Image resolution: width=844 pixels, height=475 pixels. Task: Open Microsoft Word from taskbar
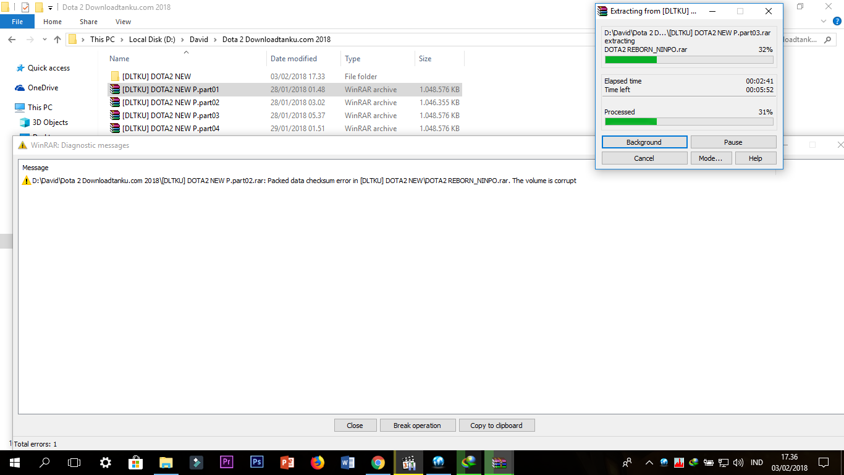[x=347, y=463]
